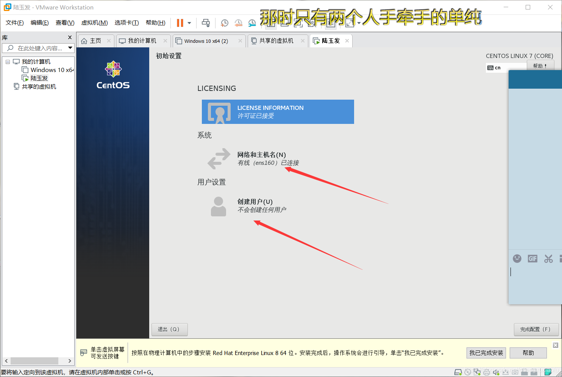Click the scissors screenshot tool in chat panel

click(548, 258)
